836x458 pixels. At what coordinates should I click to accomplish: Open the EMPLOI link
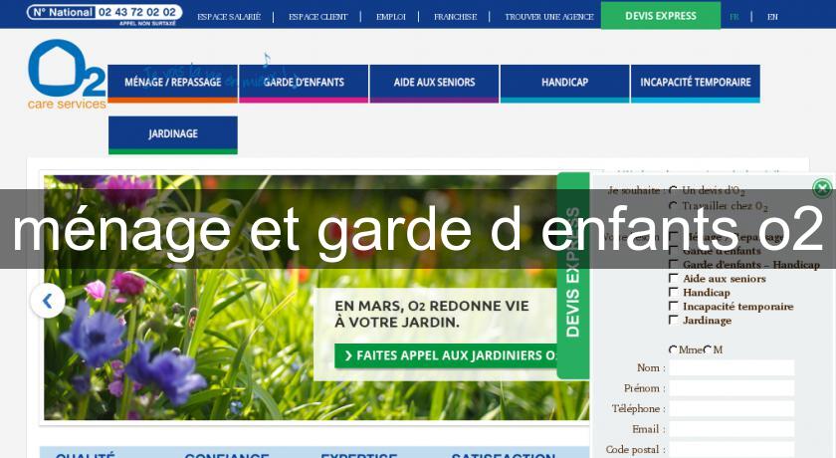[x=391, y=17]
